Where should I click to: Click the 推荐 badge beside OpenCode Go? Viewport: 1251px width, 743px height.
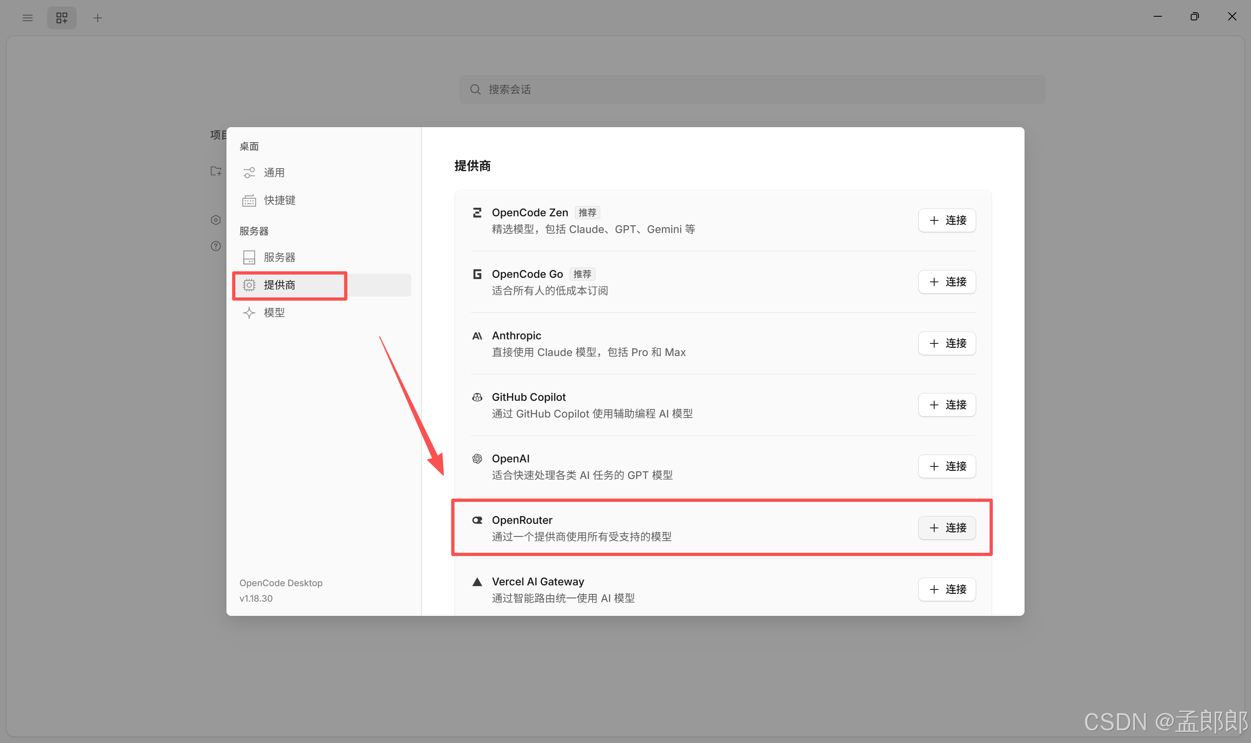582,275
